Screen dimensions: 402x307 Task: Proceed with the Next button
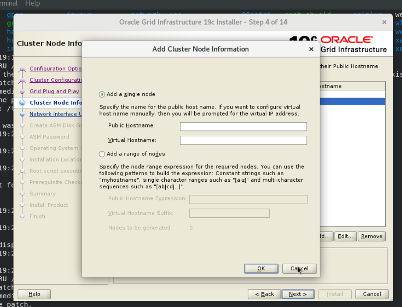[298, 294]
